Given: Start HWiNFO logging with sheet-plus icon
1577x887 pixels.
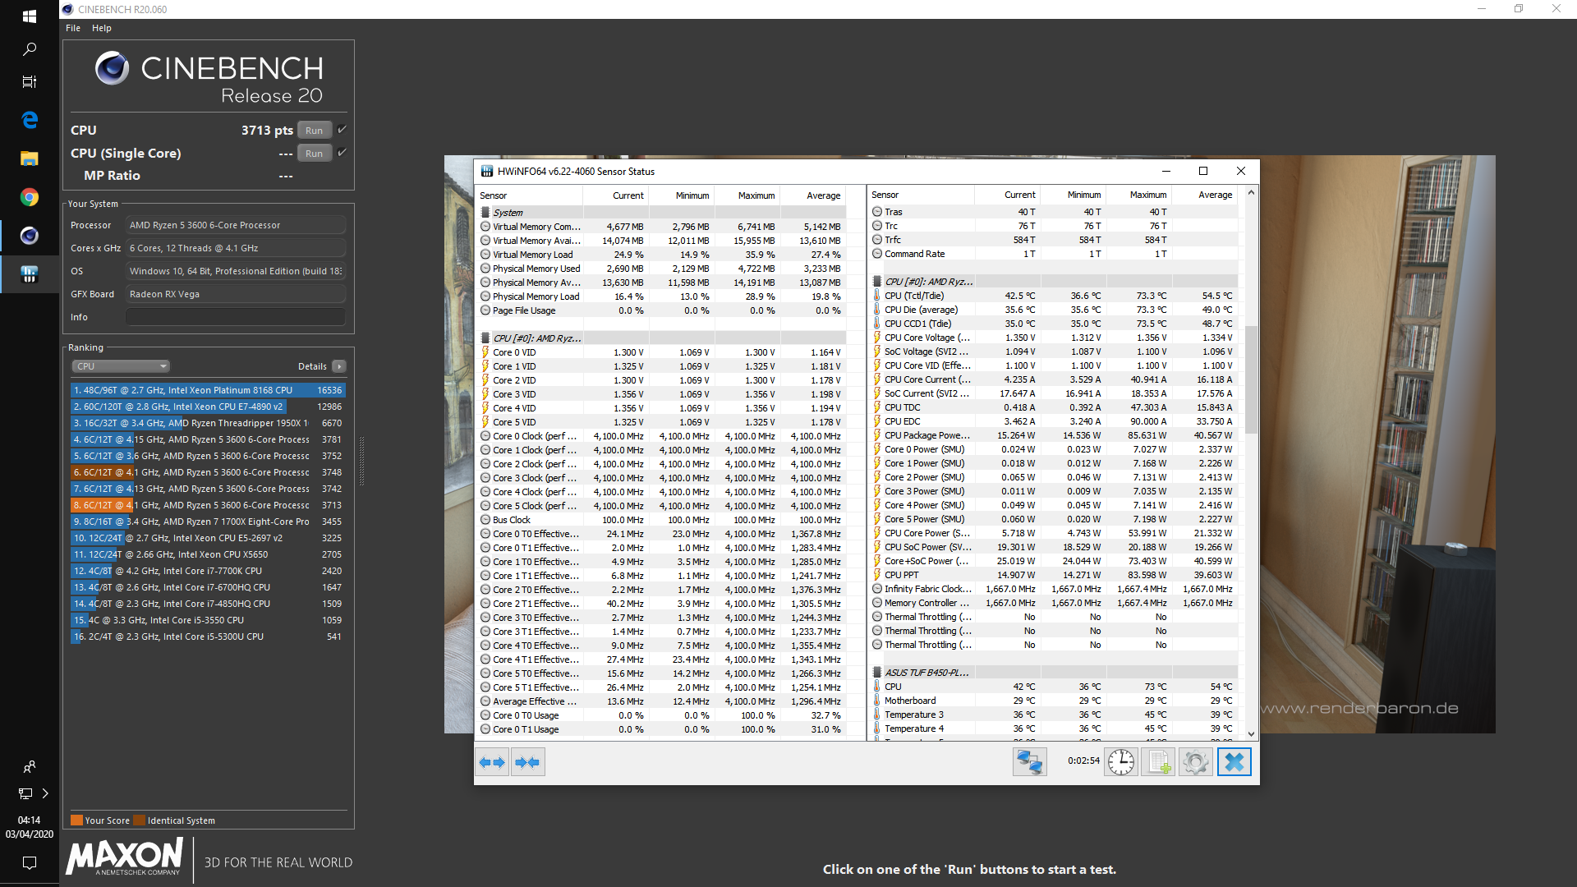Looking at the screenshot, I should coord(1159,762).
